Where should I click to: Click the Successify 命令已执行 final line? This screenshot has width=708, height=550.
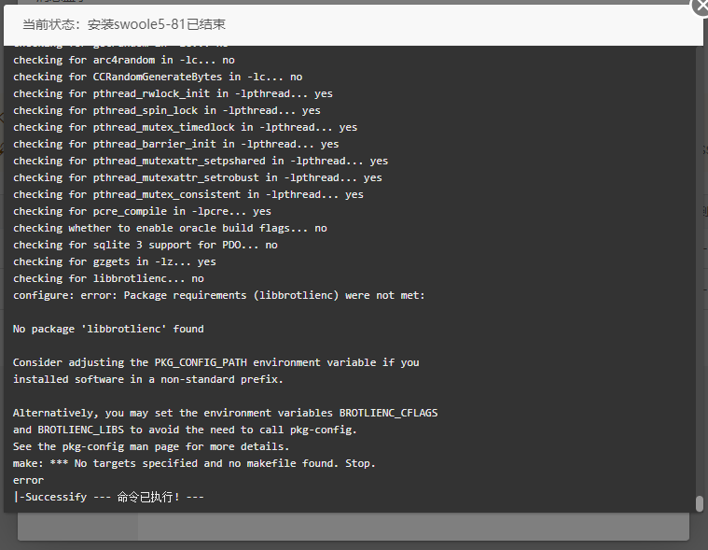(x=109, y=497)
